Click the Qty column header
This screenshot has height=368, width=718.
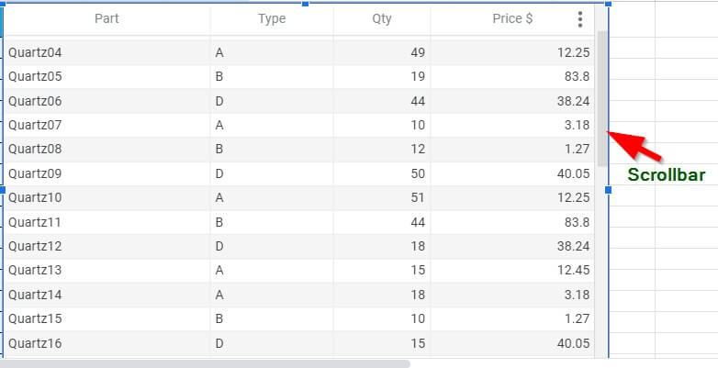point(382,19)
